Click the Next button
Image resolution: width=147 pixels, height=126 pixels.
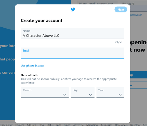tap(121, 9)
